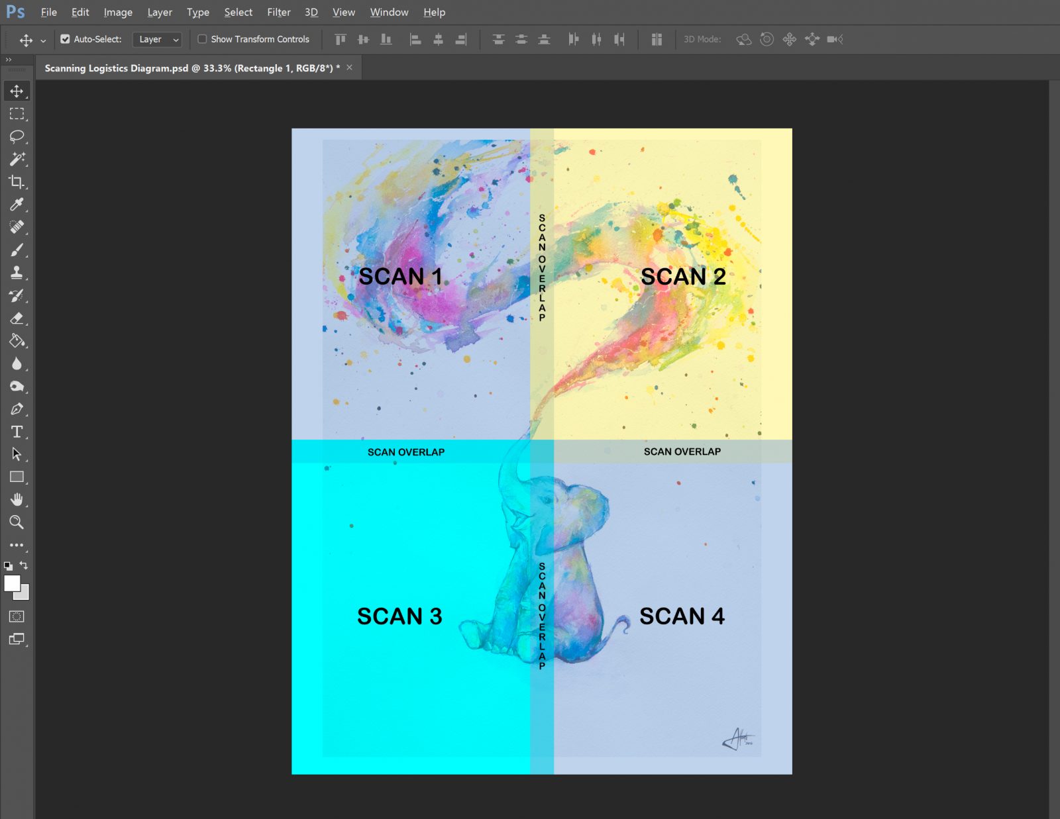Select the Hand tool
This screenshot has width=1060, height=819.
[x=17, y=499]
